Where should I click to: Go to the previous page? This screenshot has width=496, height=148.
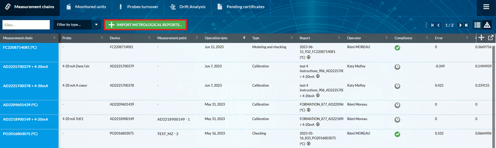439,25
